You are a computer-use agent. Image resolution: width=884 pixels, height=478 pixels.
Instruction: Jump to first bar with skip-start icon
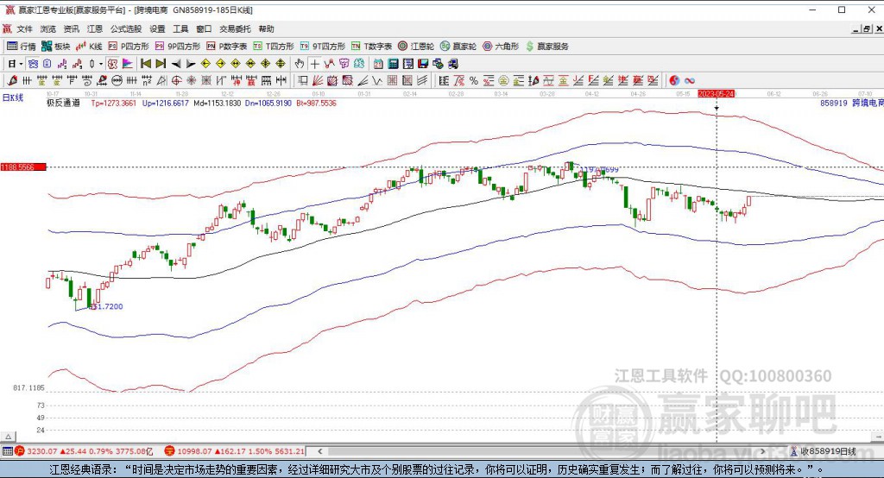coord(146,64)
